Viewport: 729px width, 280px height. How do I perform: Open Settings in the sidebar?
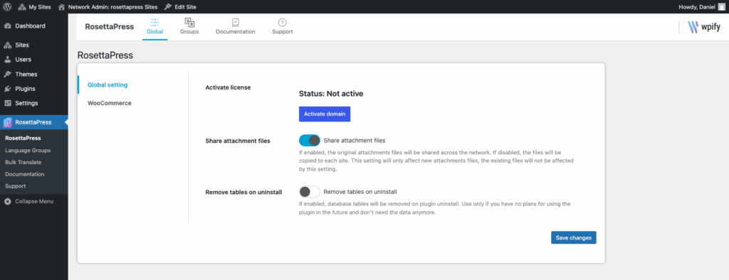coord(34,103)
